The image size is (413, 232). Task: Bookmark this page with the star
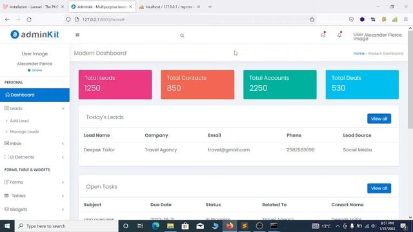pos(312,19)
